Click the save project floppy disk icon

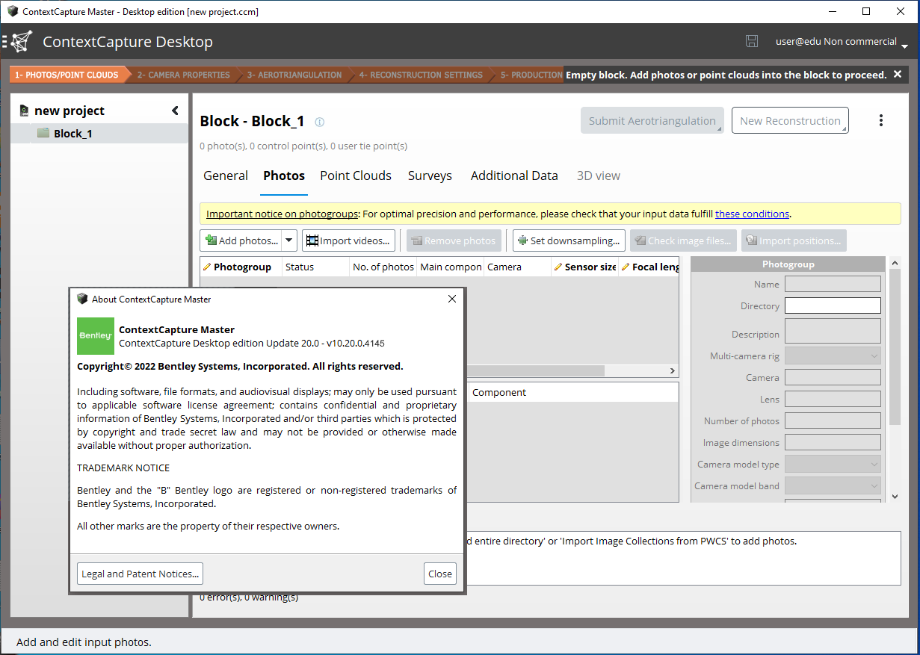[752, 42]
